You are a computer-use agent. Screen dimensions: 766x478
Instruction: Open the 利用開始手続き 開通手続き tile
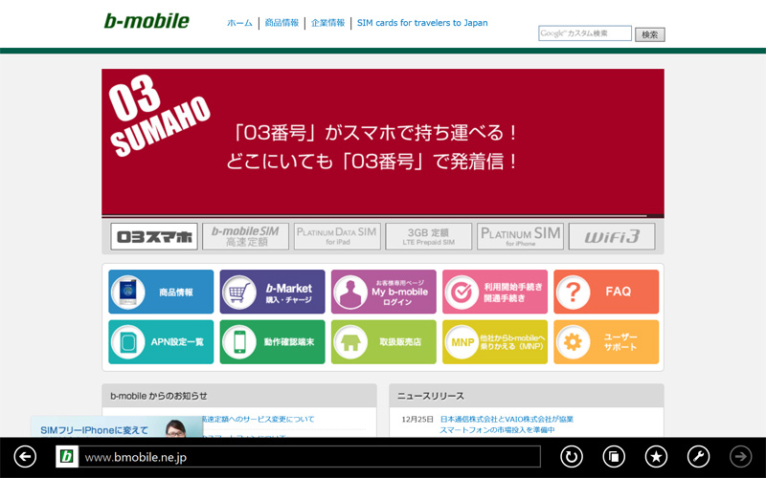[x=495, y=292]
